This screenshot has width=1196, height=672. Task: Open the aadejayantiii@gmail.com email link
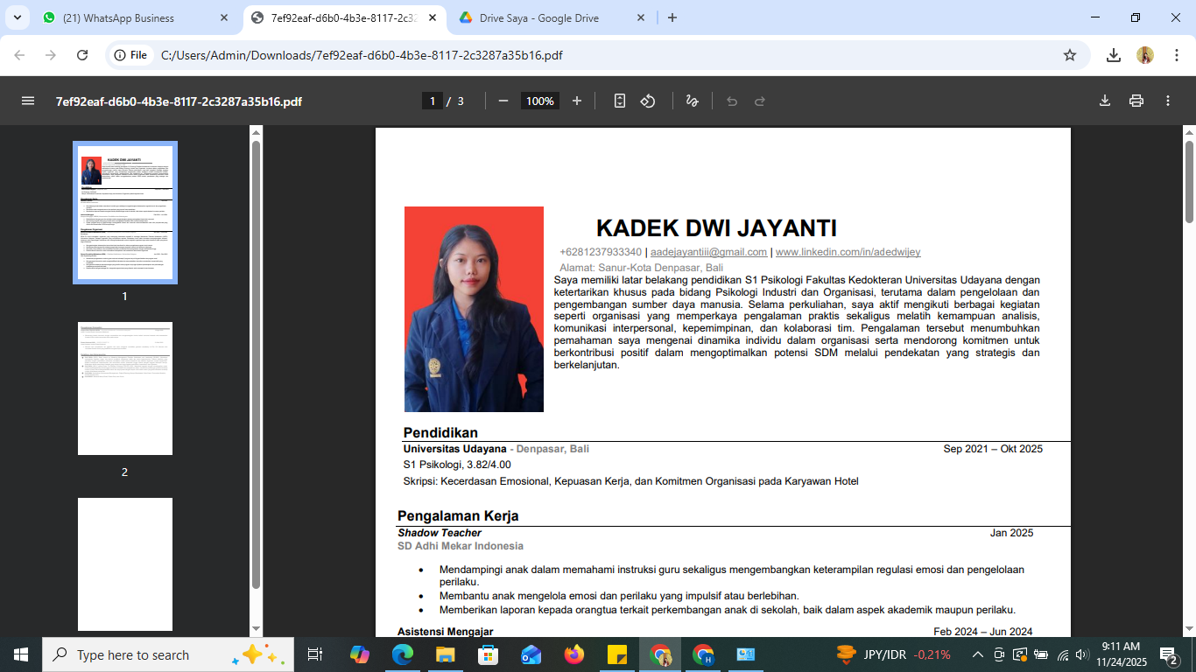tap(708, 252)
